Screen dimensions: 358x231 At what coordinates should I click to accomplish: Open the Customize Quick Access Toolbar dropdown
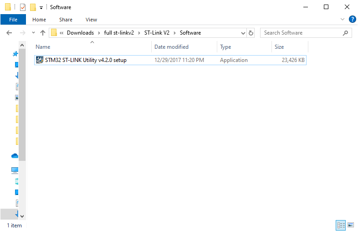(x=41, y=8)
